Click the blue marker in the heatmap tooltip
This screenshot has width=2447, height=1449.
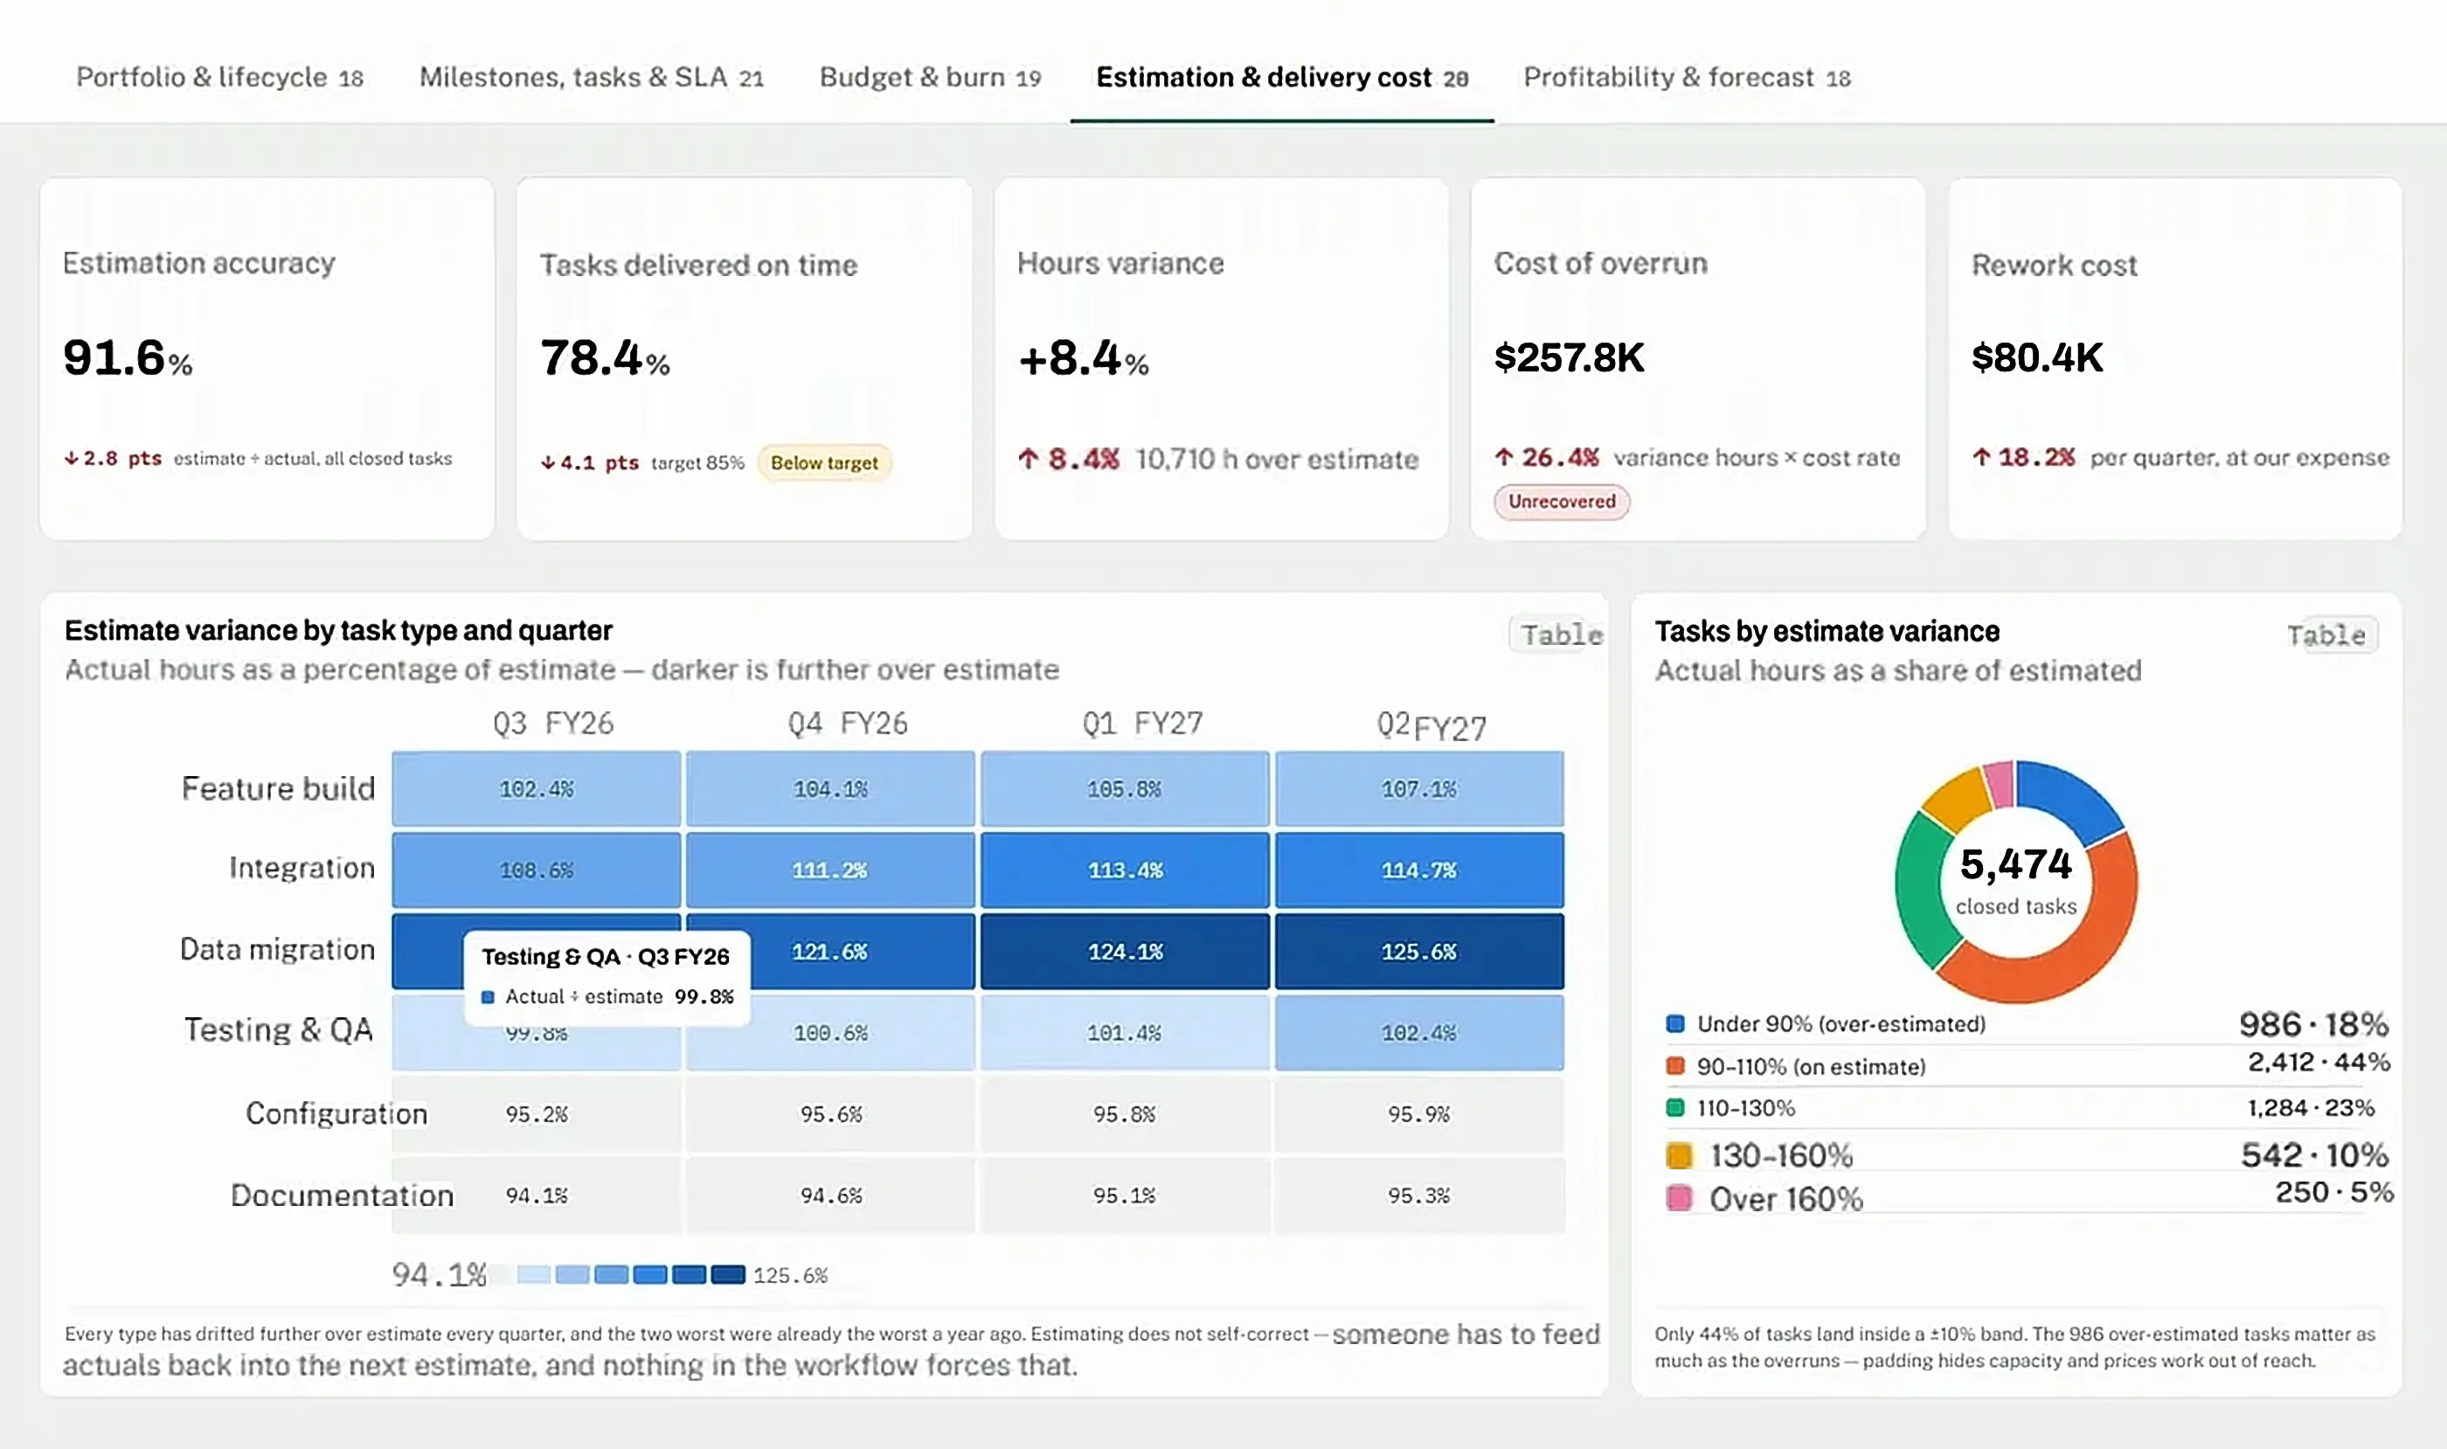488,997
